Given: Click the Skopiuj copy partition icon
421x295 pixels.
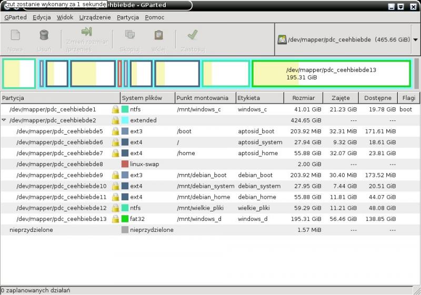Looking at the screenshot, I should coord(129,35).
